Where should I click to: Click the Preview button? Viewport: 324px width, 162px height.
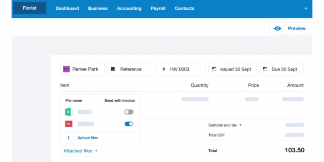[x=291, y=29]
